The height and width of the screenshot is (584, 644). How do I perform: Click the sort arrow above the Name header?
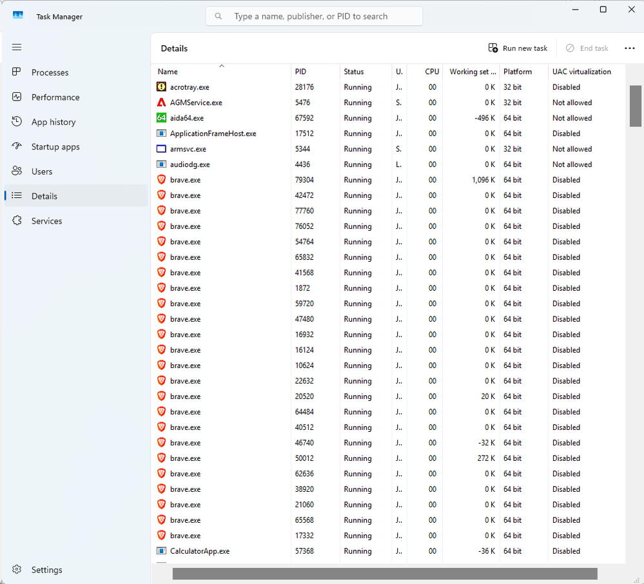point(221,66)
